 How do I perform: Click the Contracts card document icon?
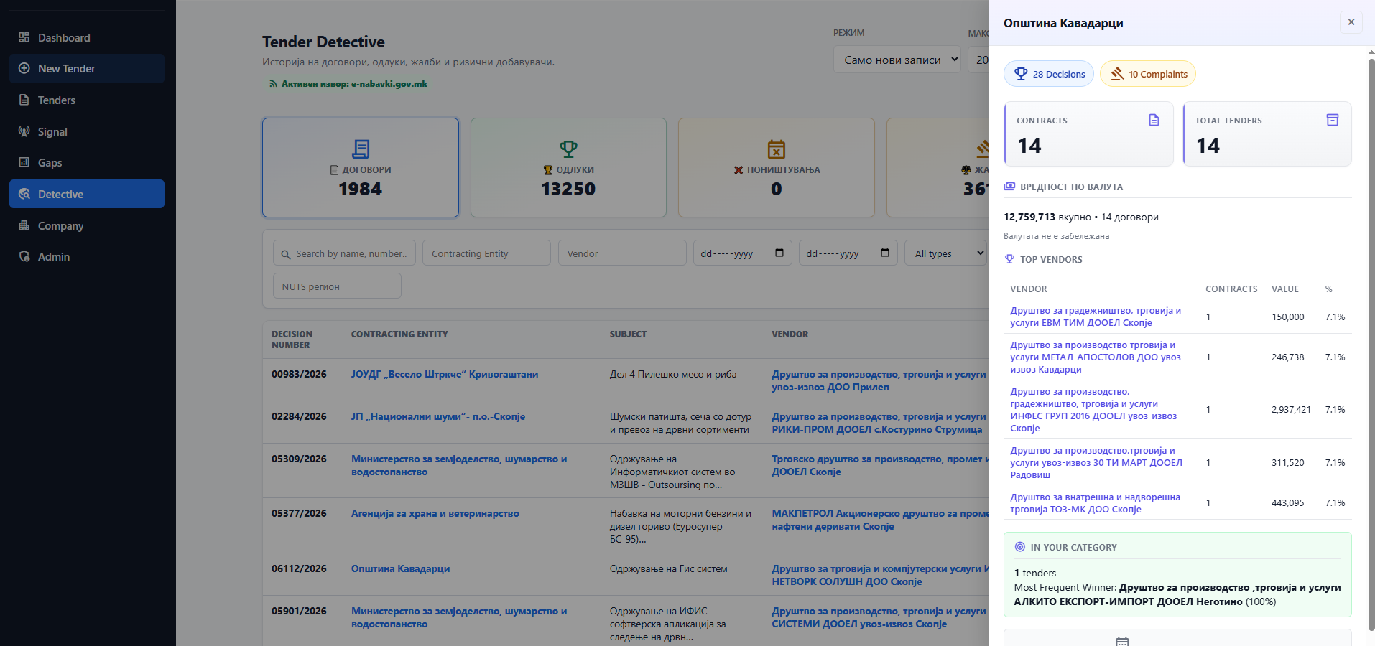click(x=1154, y=120)
